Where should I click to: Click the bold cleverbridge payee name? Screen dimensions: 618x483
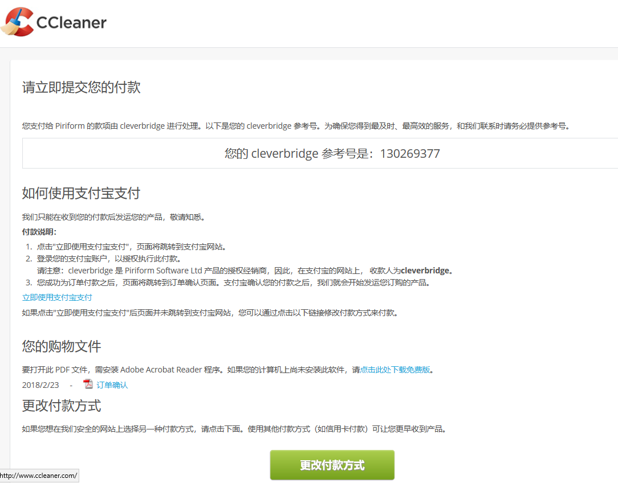[425, 271]
